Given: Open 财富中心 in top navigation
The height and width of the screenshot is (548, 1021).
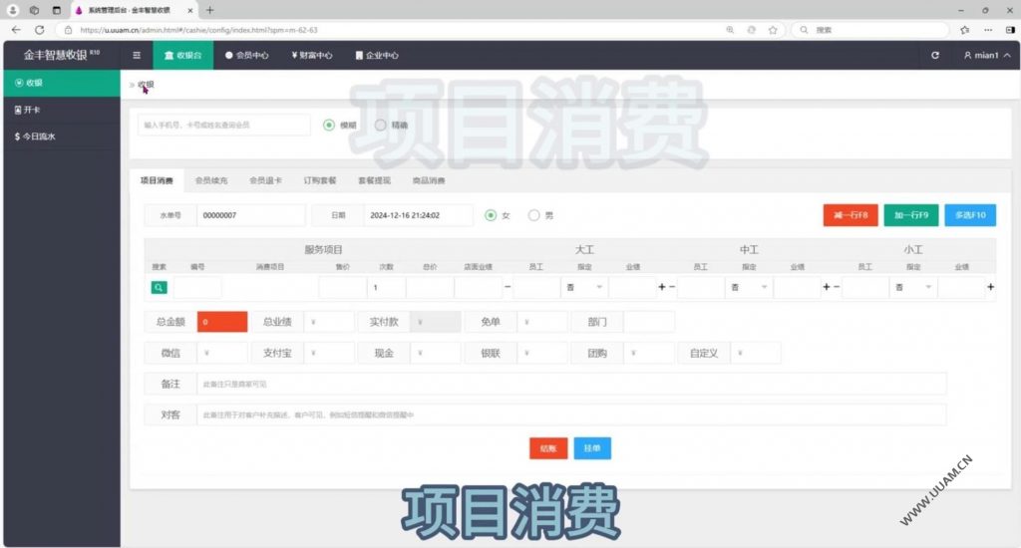Looking at the screenshot, I should pos(312,56).
